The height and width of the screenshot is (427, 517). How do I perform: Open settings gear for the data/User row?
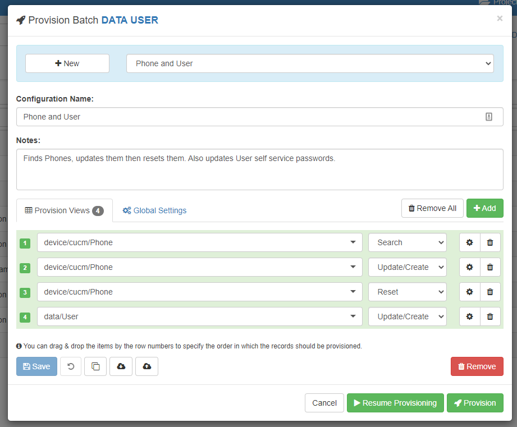pyautogui.click(x=469, y=316)
